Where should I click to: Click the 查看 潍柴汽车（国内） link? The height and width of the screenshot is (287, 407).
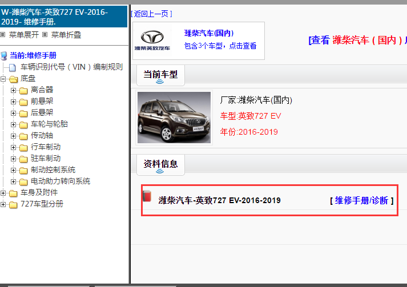click(x=358, y=40)
